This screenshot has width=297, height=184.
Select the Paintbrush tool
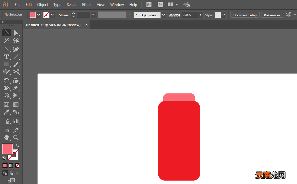[16, 64]
